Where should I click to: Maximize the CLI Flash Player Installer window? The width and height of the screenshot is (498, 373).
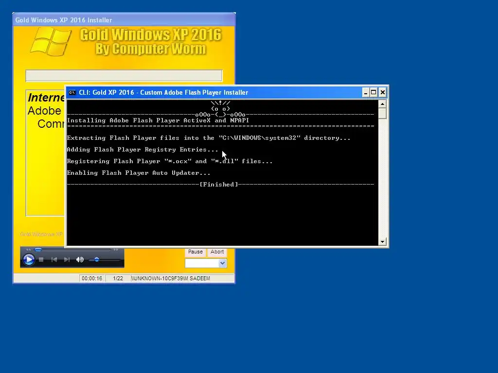pos(374,93)
